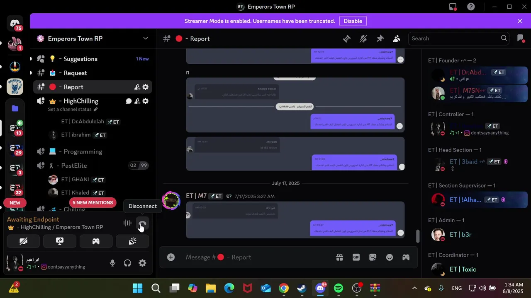
Task: Click the NEW servers pill
Action: click(x=15, y=203)
